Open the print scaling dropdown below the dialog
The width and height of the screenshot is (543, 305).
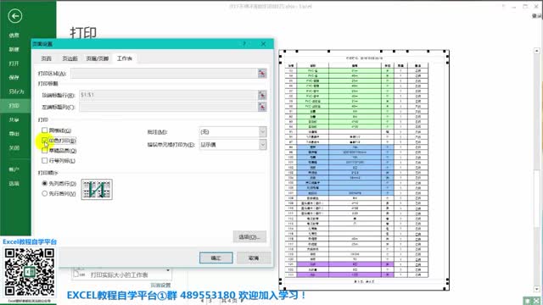point(121,274)
